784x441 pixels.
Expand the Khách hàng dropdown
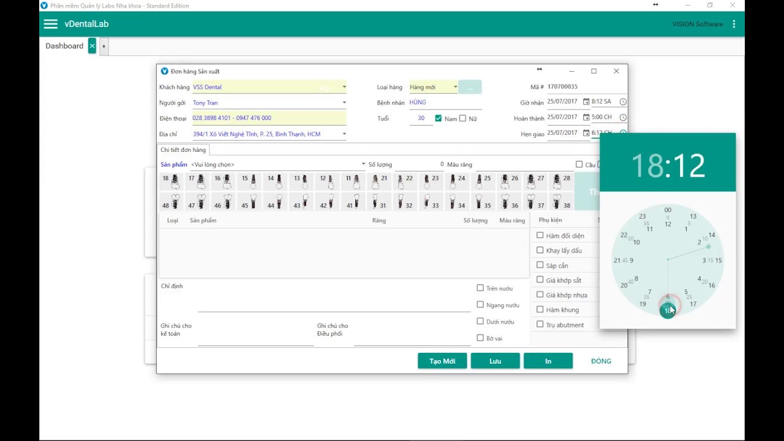[x=344, y=87]
